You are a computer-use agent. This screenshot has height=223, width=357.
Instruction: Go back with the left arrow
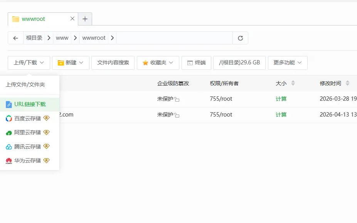pyautogui.click(x=15, y=38)
